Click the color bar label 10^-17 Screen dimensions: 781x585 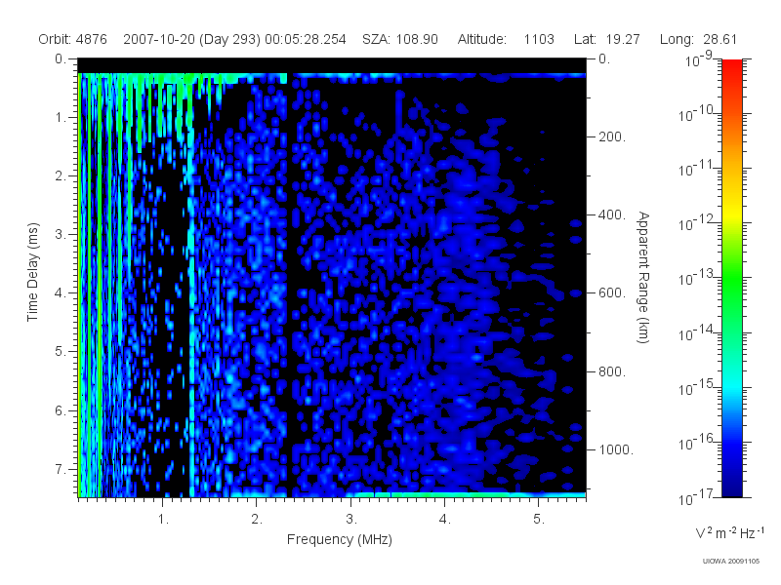point(696,497)
